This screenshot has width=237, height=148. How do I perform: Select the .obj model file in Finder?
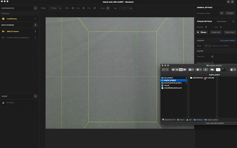(202, 78)
